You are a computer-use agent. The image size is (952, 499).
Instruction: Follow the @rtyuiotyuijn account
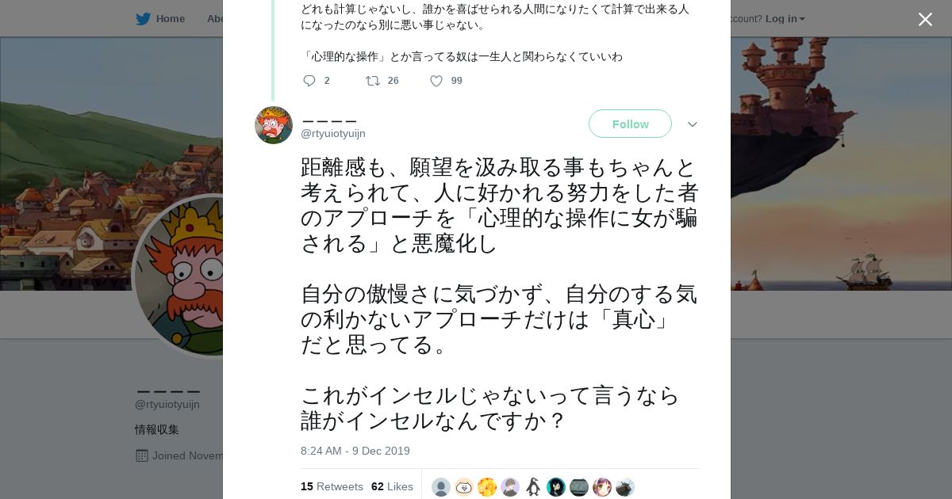(630, 124)
